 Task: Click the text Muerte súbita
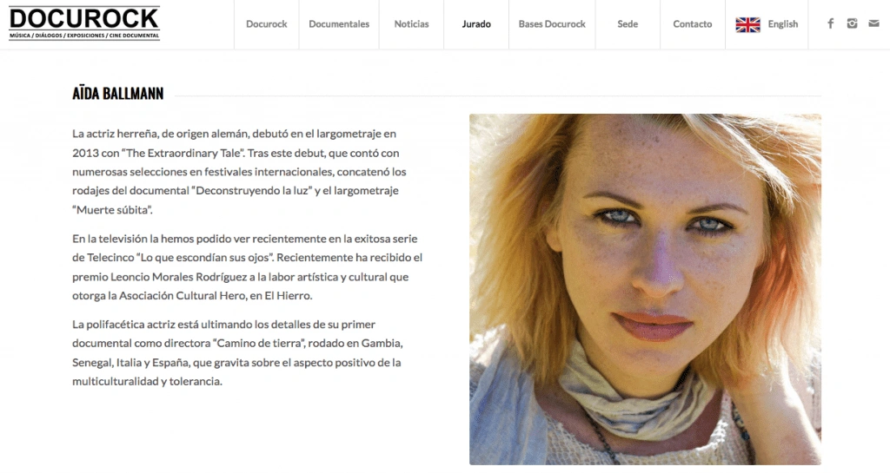pyautogui.click(x=112, y=209)
